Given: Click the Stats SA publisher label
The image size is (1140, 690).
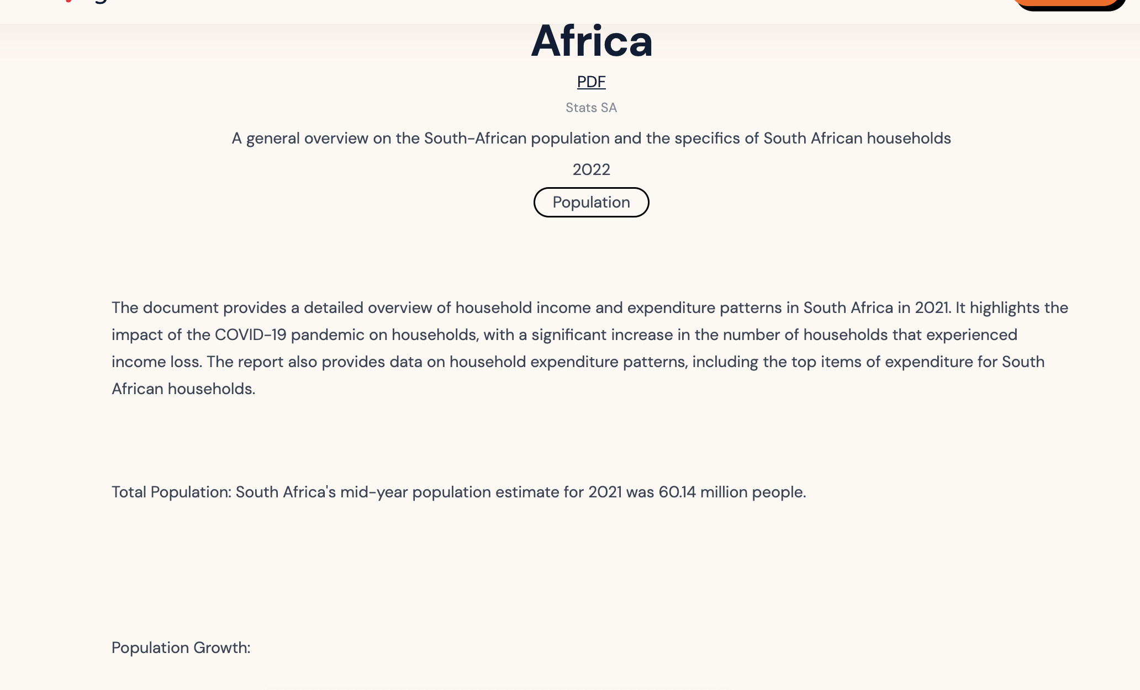Looking at the screenshot, I should [x=590, y=107].
